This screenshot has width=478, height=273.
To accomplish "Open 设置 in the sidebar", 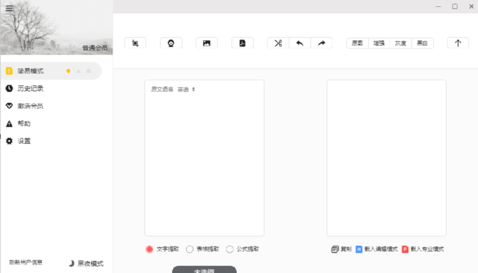I will pyautogui.click(x=24, y=141).
